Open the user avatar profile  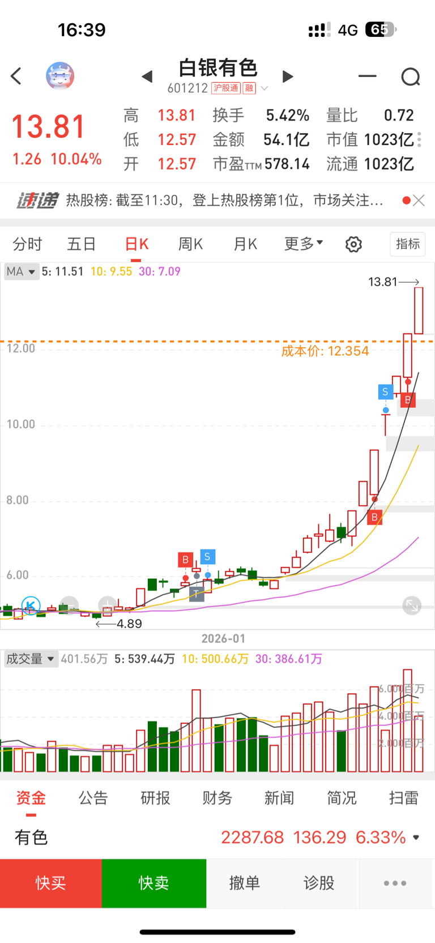[60, 76]
